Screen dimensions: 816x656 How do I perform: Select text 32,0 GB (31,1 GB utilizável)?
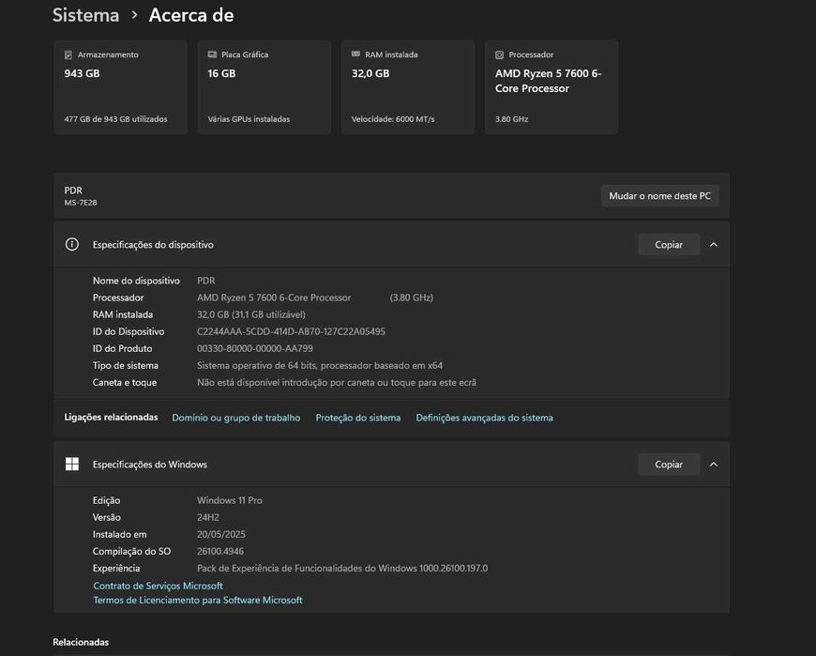tap(251, 314)
